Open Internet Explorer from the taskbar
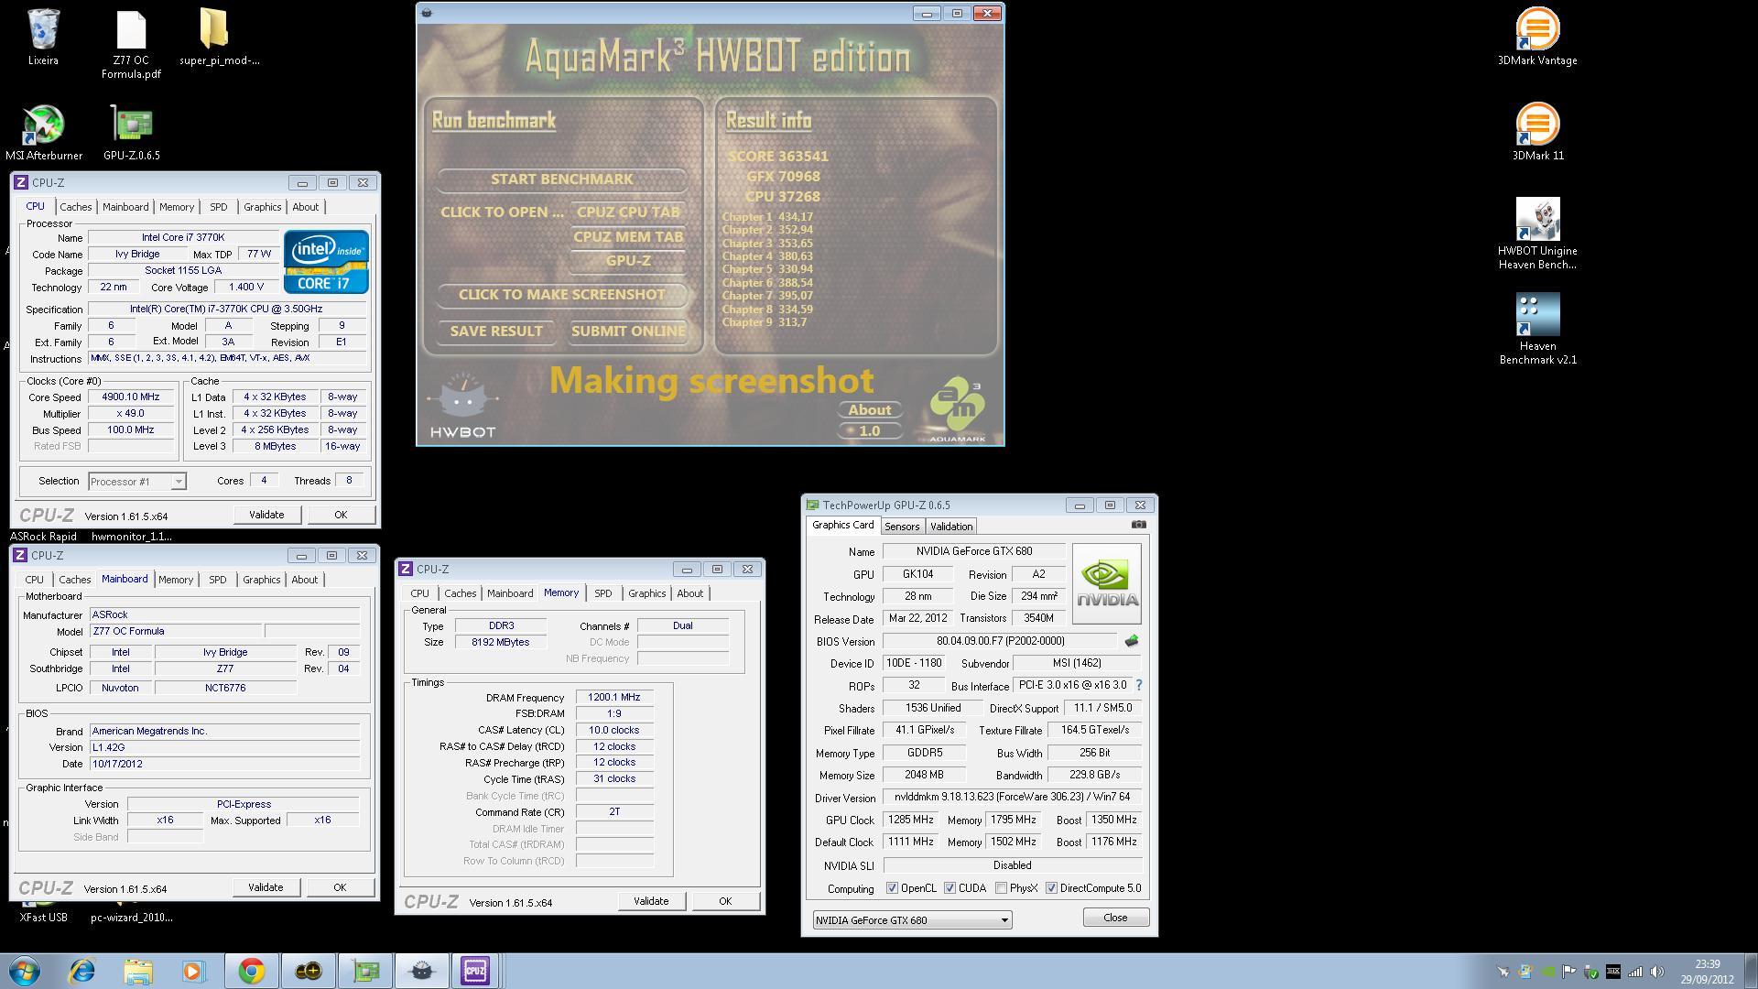1758x989 pixels. pos(82,971)
